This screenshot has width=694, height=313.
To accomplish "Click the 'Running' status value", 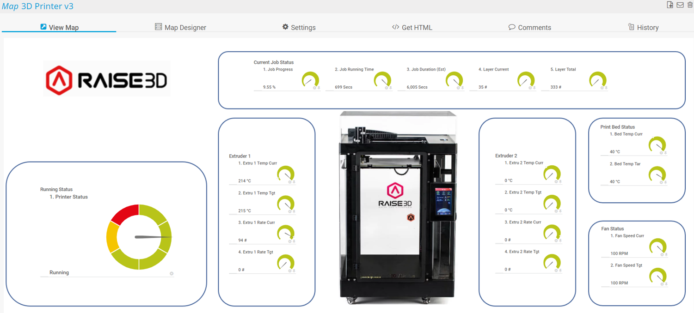I will click(x=59, y=272).
